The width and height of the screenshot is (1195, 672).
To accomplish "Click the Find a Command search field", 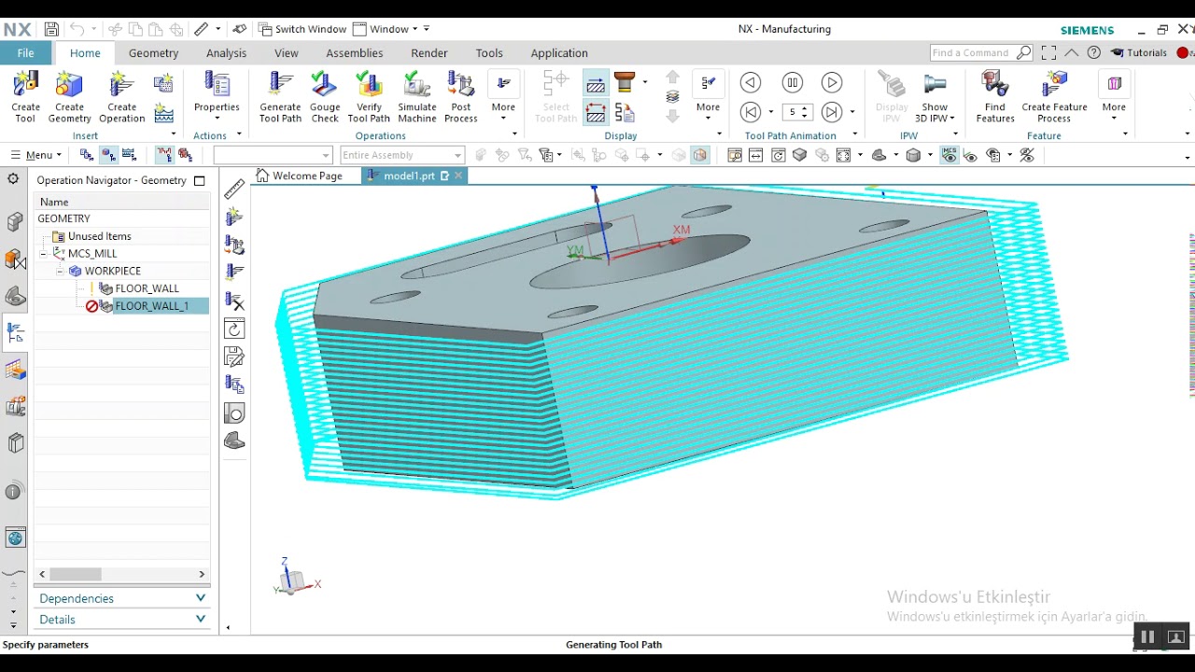I will [974, 53].
